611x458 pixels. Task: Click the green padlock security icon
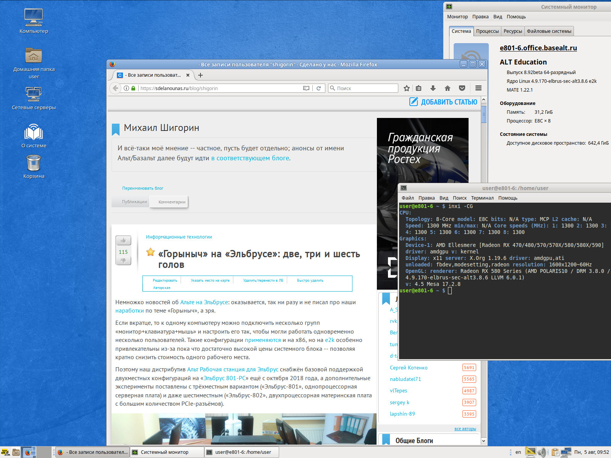pyautogui.click(x=133, y=88)
